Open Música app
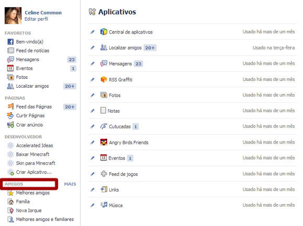This screenshot has height=226, width=303. pos(116,205)
